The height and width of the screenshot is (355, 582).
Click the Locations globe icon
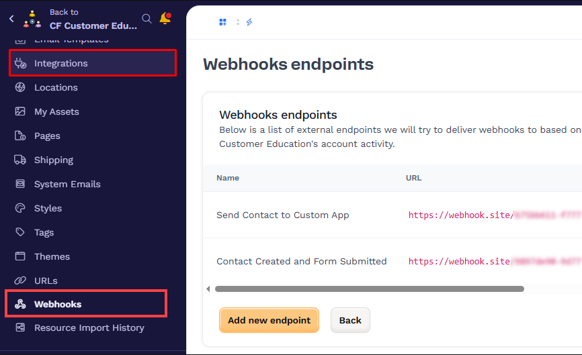tap(20, 87)
